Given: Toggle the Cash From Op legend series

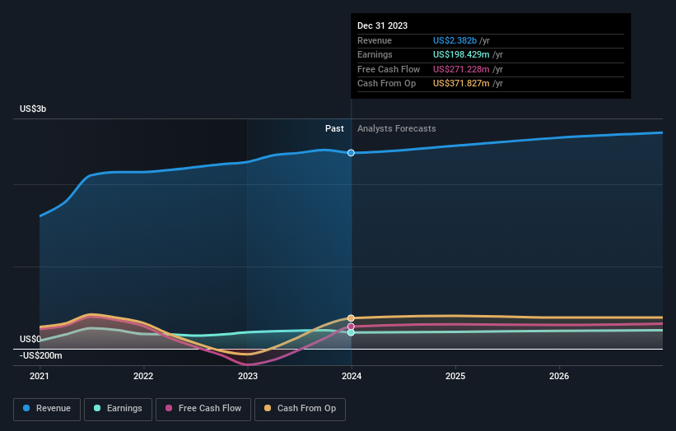Looking at the screenshot, I should tap(300, 409).
